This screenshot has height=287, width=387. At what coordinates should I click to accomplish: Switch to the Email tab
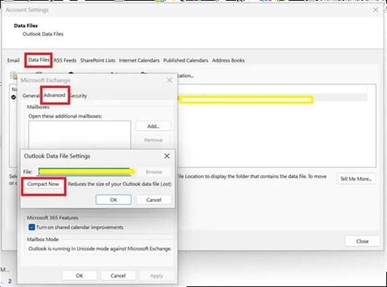tap(13, 60)
